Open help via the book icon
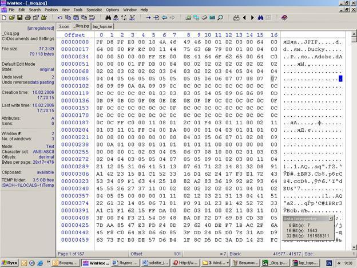Viewport: 357px width, 268px height. tap(284, 18)
